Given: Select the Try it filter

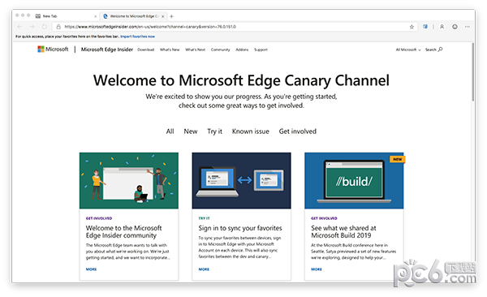Looking at the screenshot, I should 214,131.
